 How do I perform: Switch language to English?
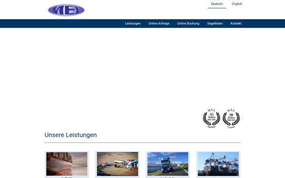pyautogui.click(x=237, y=4)
